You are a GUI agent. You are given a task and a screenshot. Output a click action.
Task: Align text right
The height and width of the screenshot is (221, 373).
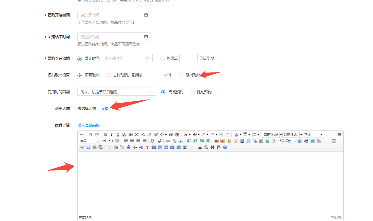click(138, 141)
